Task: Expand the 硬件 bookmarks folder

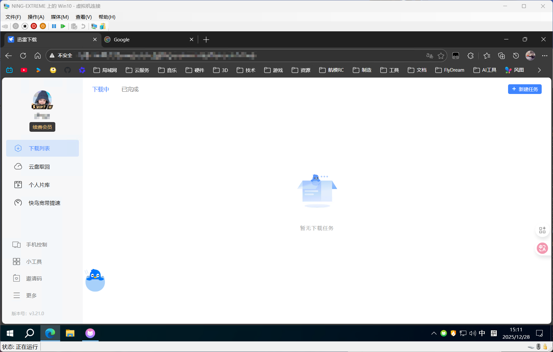Action: [x=195, y=70]
